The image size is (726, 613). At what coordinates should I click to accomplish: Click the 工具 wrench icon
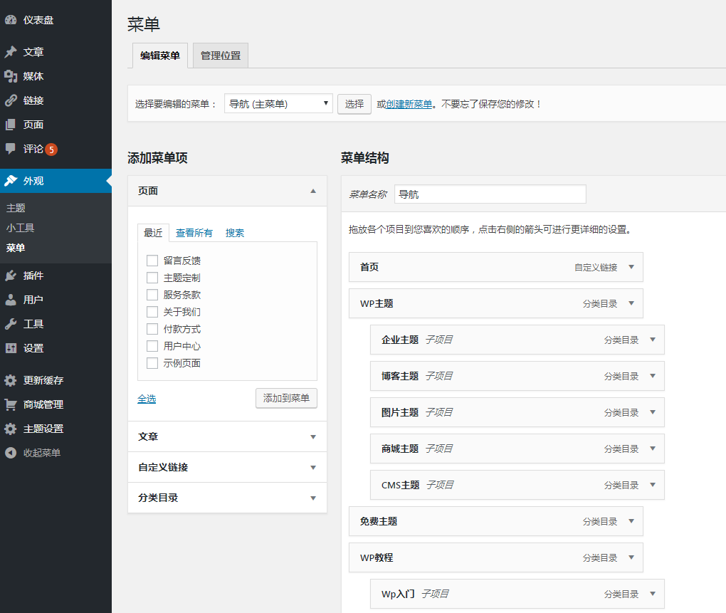[11, 324]
